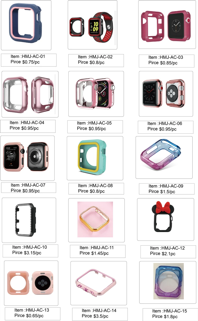Screen dimensions: 198x321
Task: Select the HMJ-AC-10 $3.15/pc label box
Action: click(30, 251)
